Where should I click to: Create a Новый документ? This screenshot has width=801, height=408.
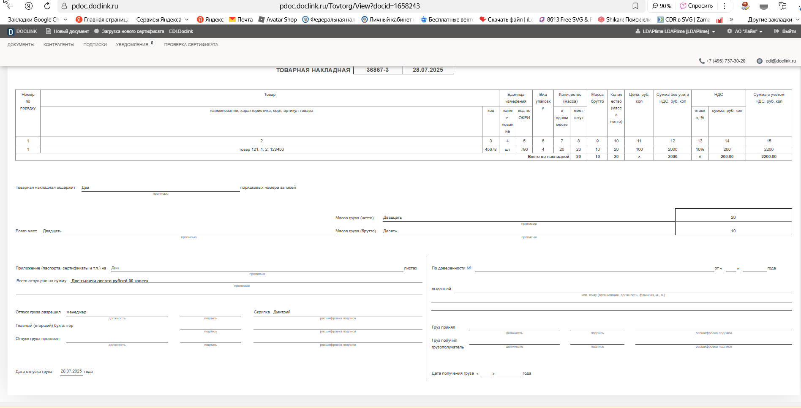(x=68, y=31)
